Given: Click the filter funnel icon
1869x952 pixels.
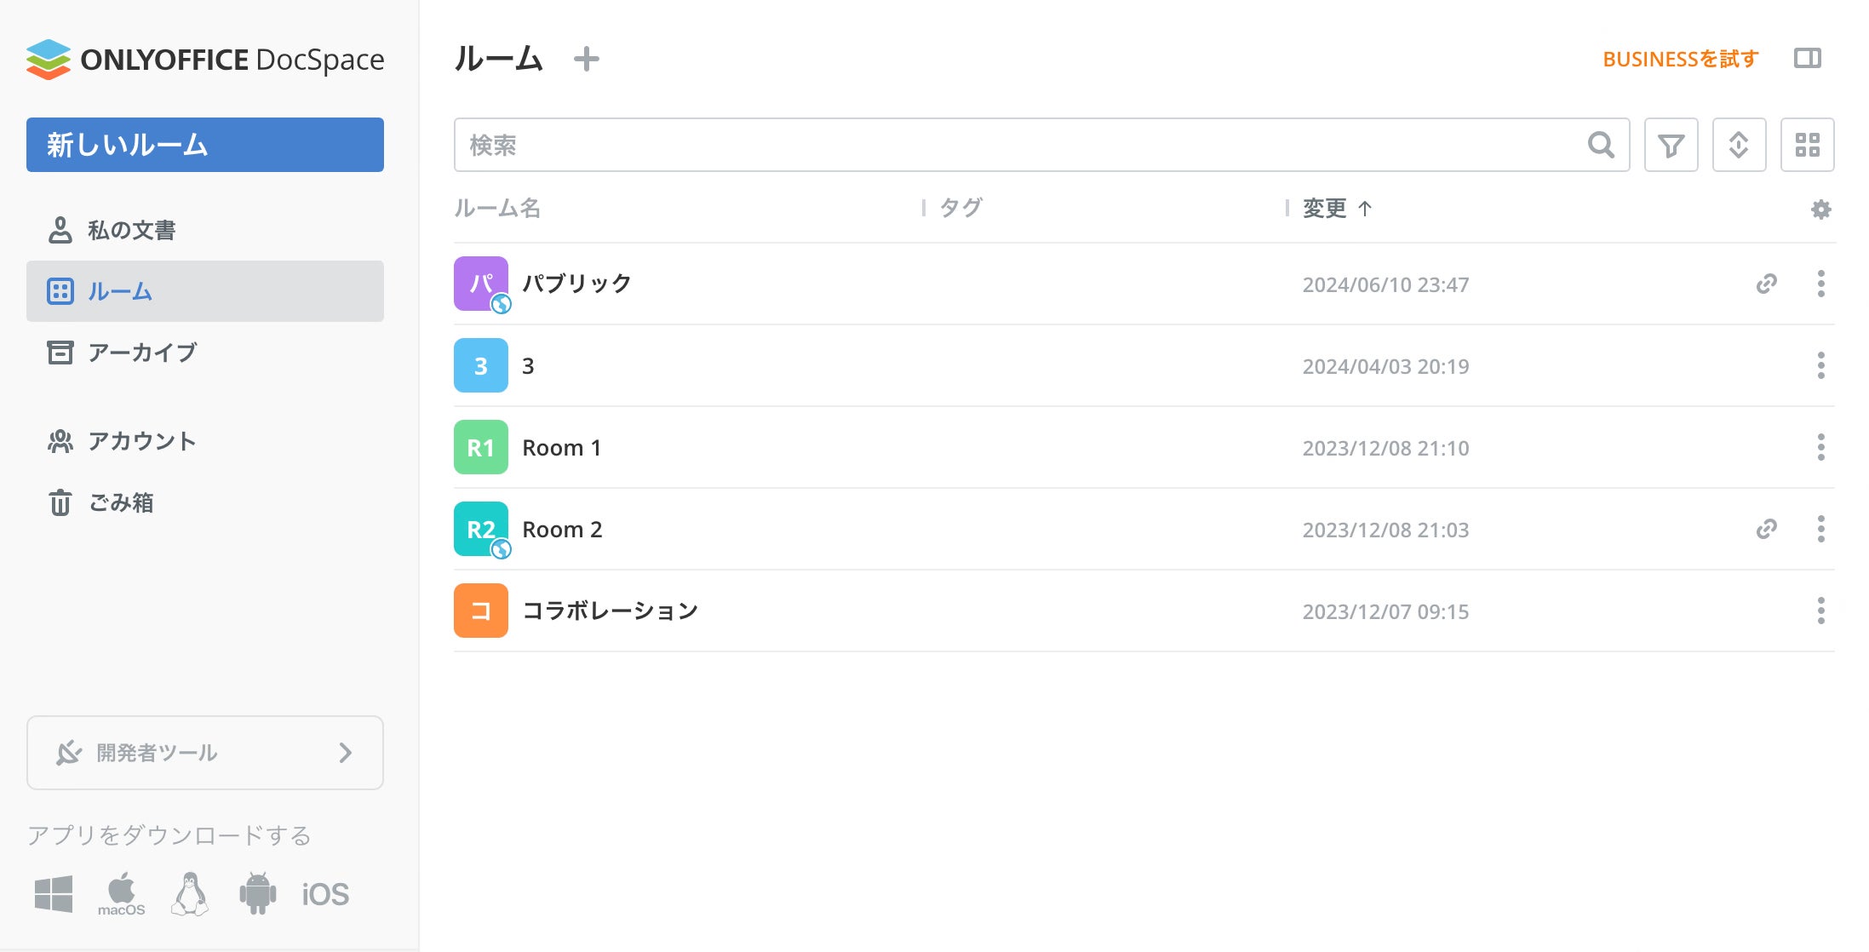Looking at the screenshot, I should coord(1671,146).
